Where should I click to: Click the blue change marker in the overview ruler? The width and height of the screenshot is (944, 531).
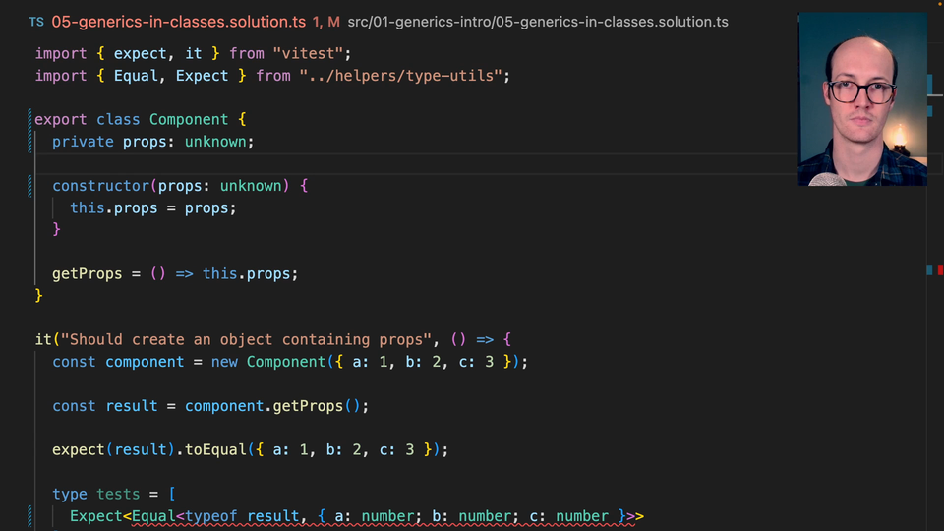928,269
